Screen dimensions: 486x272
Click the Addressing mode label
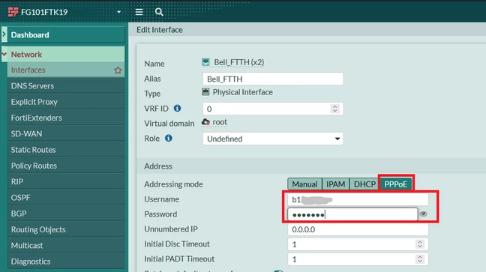173,184
